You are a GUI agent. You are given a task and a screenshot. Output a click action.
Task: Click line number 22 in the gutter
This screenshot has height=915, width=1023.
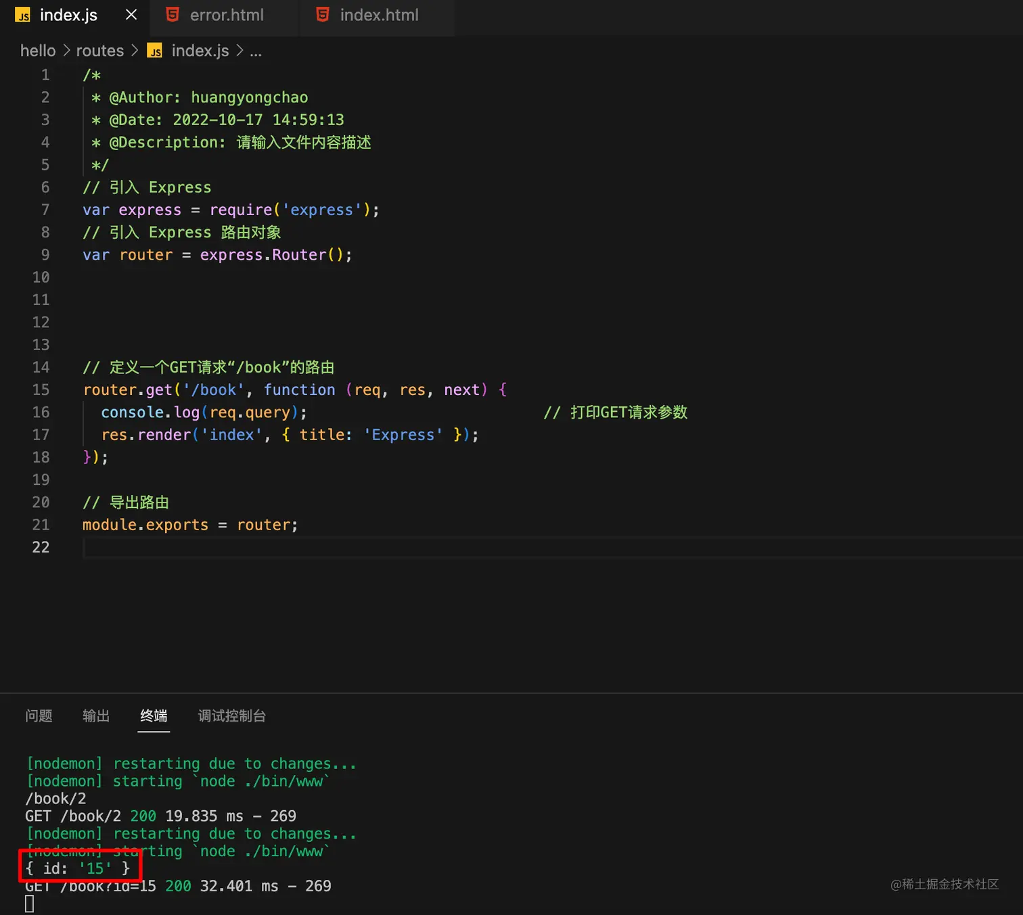(41, 547)
